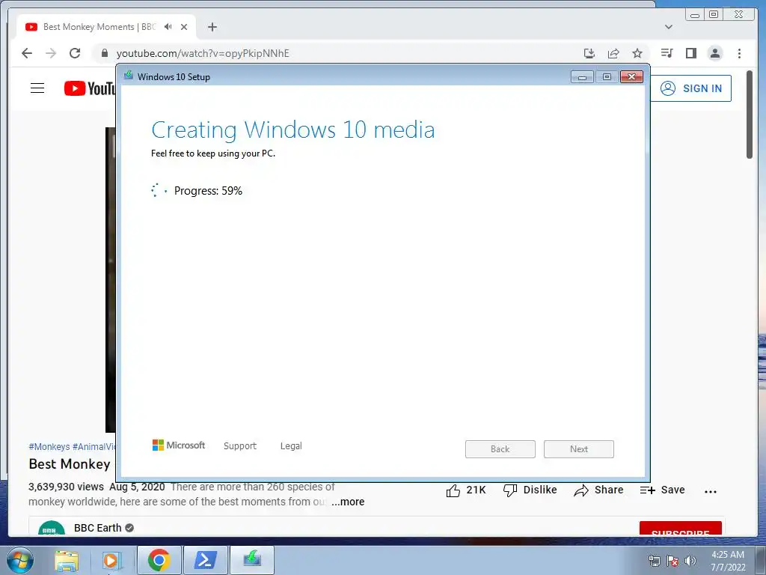The height and width of the screenshot is (575, 766).
Task: Click Chrome icon in taskbar
Action: tap(159, 560)
